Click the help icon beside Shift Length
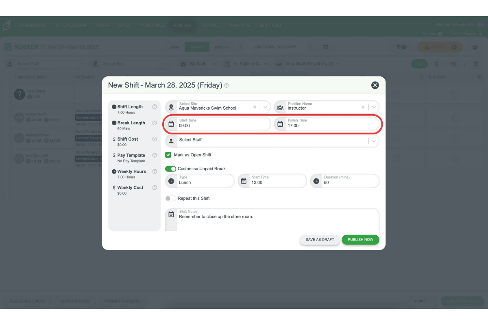488x325 pixels. tap(155, 107)
